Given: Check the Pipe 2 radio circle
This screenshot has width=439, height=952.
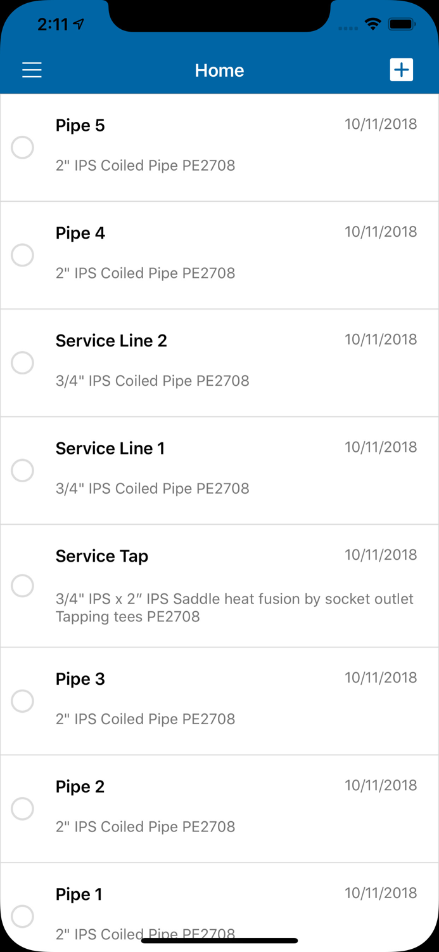Looking at the screenshot, I should 23,809.
